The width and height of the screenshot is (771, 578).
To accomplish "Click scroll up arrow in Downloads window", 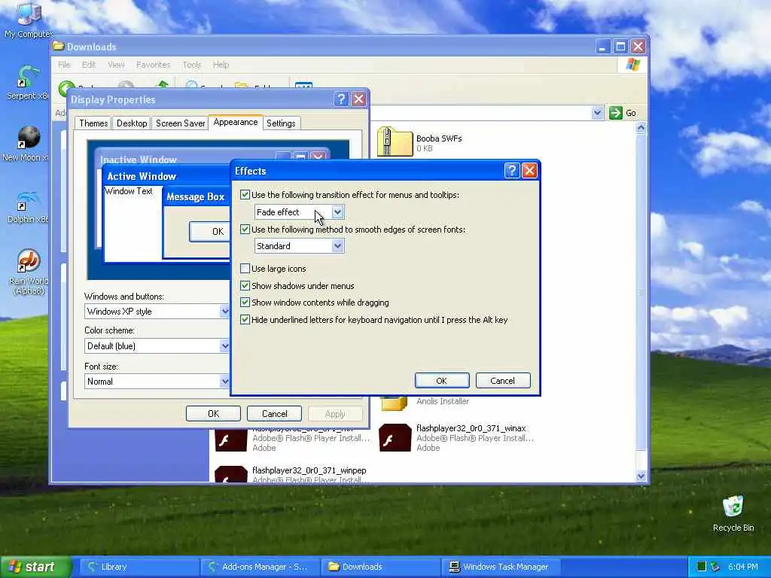I will tap(641, 128).
